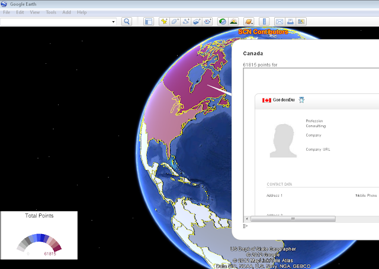Open the File menu
Image resolution: width=379 pixels, height=269 pixels.
point(7,12)
